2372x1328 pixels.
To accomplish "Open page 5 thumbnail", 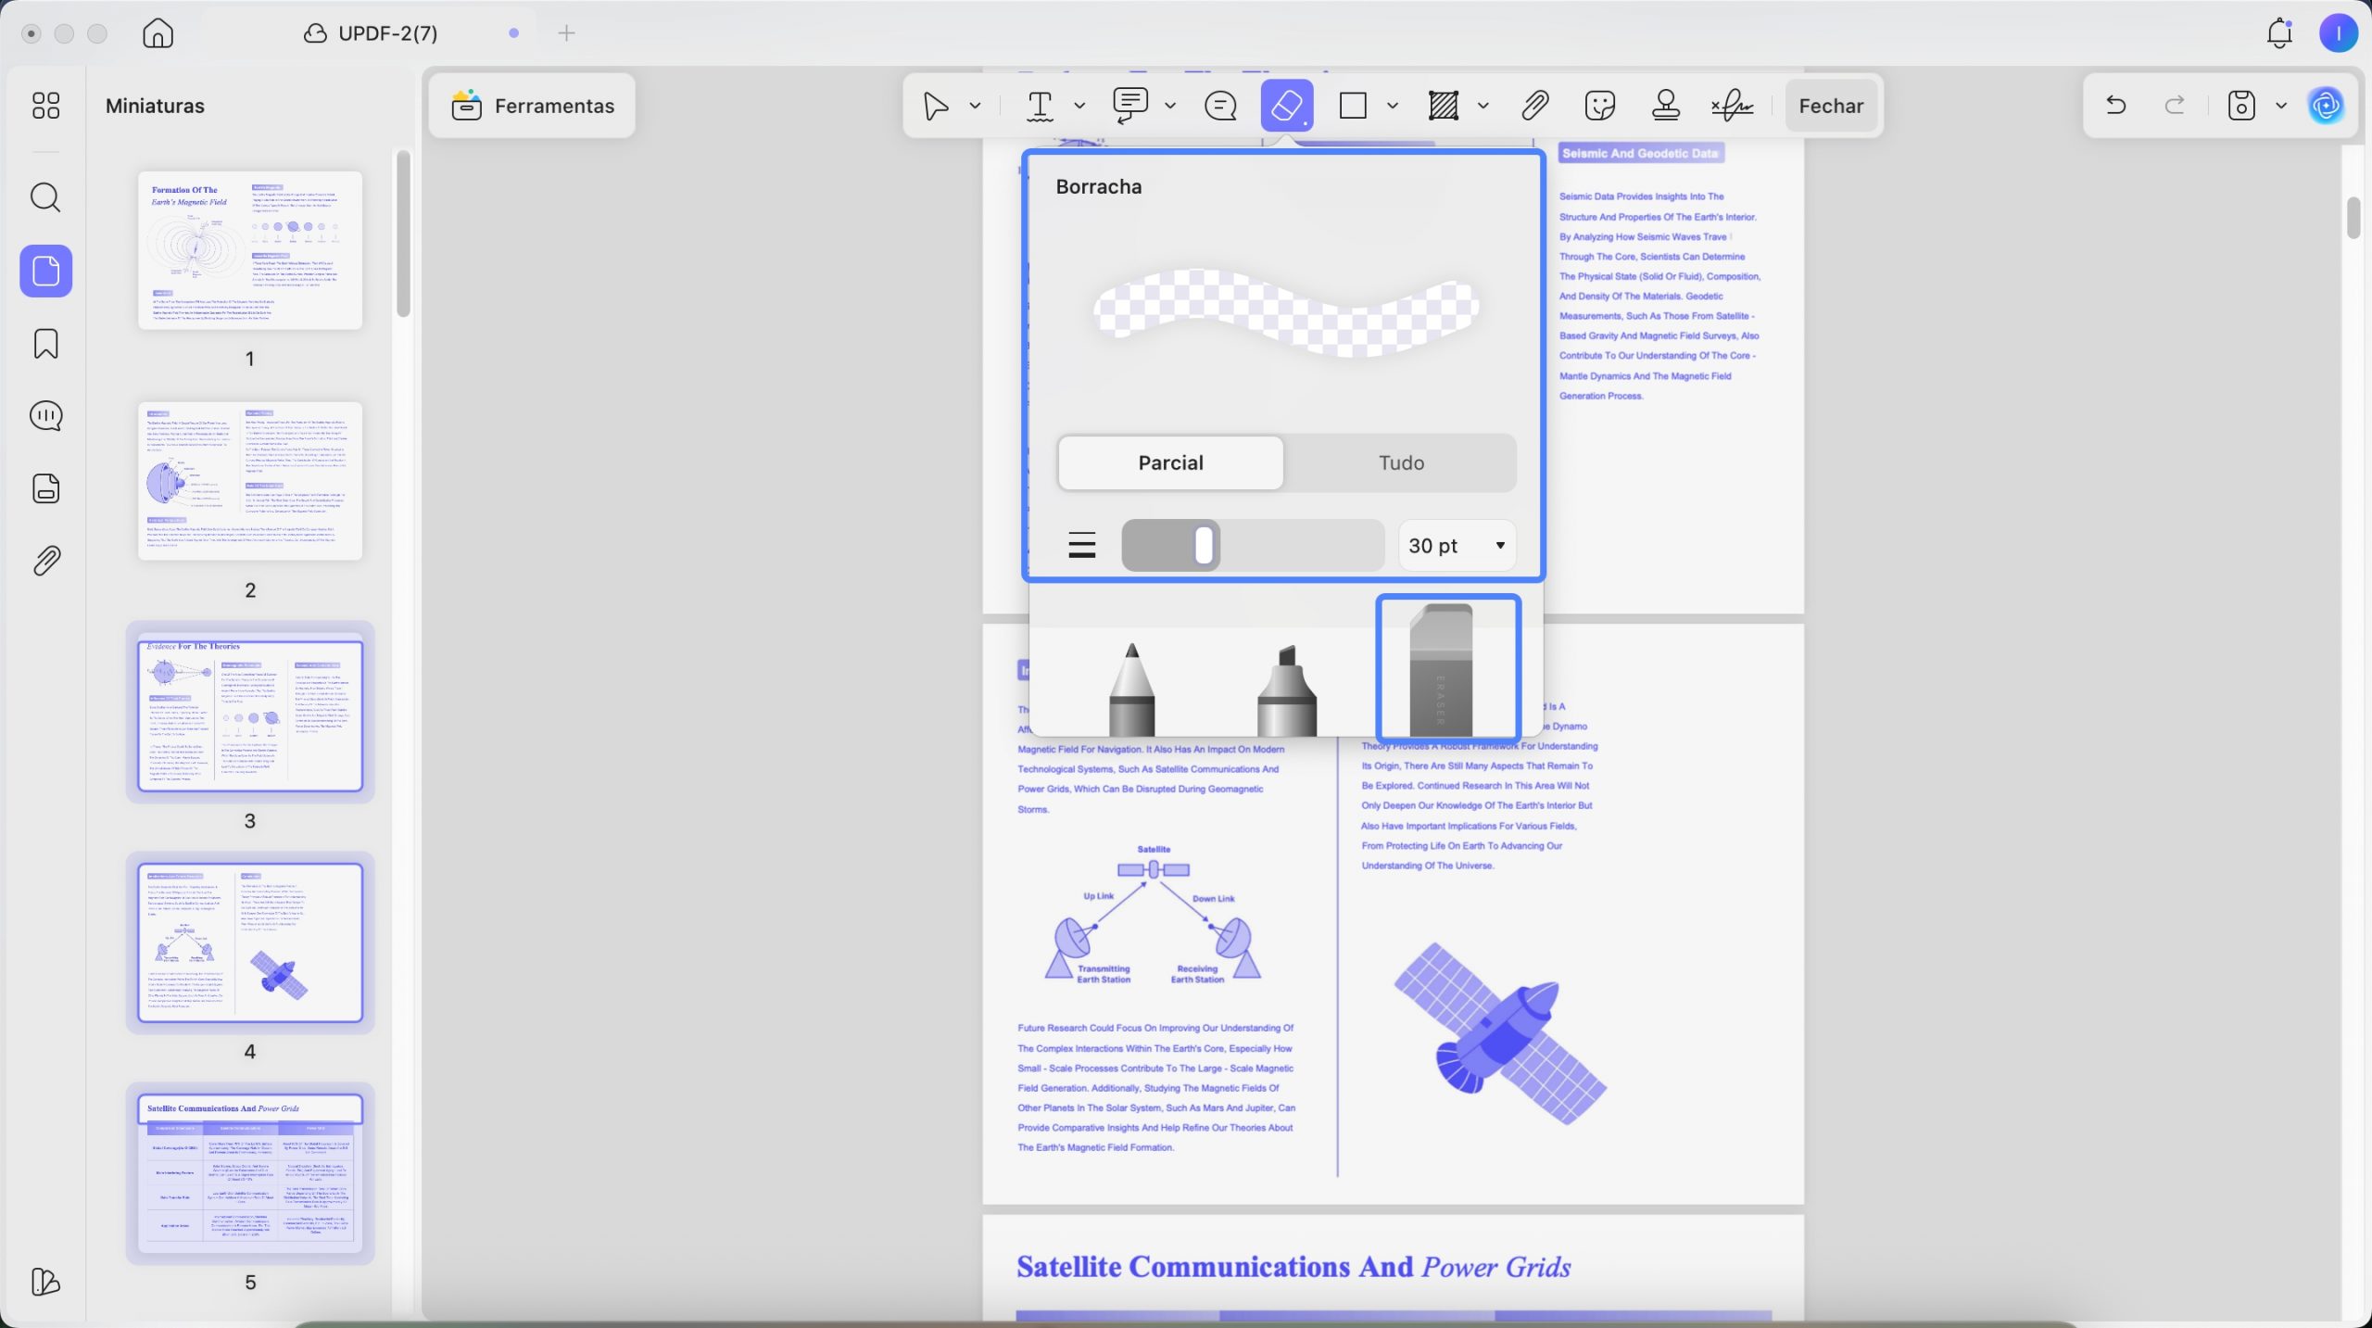I will [x=250, y=1173].
